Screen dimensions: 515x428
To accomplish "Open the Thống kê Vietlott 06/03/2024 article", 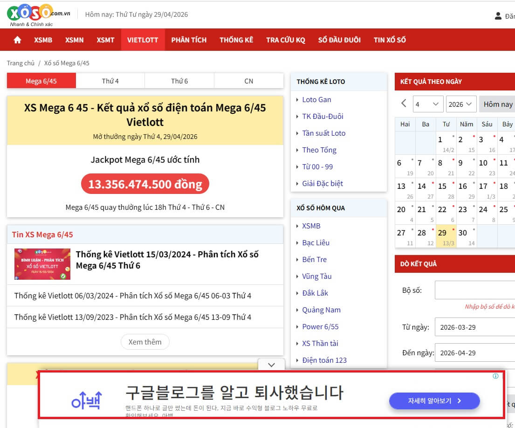I will (133, 296).
